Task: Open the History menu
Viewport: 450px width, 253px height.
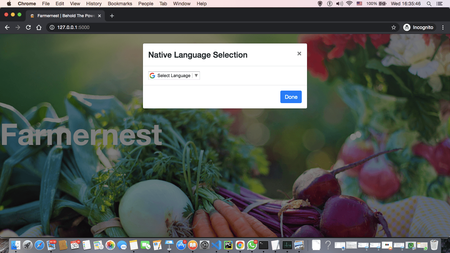Action: point(94,4)
